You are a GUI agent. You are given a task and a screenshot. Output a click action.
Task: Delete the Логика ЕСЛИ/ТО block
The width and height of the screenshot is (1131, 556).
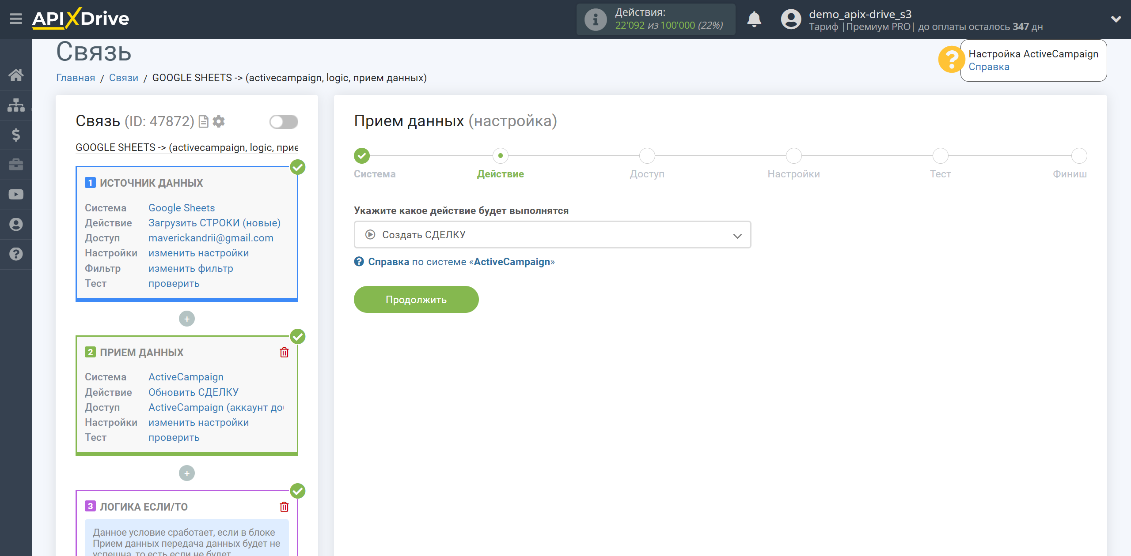tap(284, 507)
